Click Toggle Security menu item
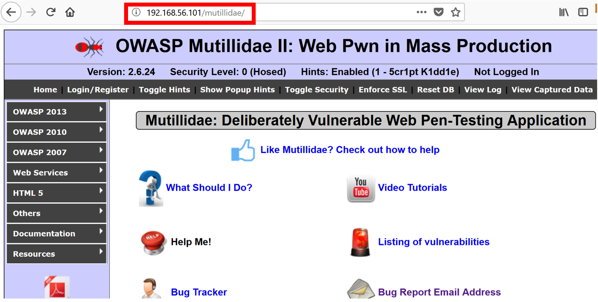Viewport: 598px width, 302px height. [317, 90]
